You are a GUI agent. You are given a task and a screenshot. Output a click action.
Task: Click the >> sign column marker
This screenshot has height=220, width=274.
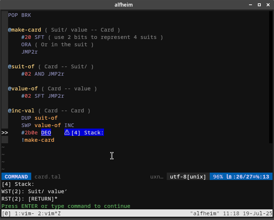point(5,133)
